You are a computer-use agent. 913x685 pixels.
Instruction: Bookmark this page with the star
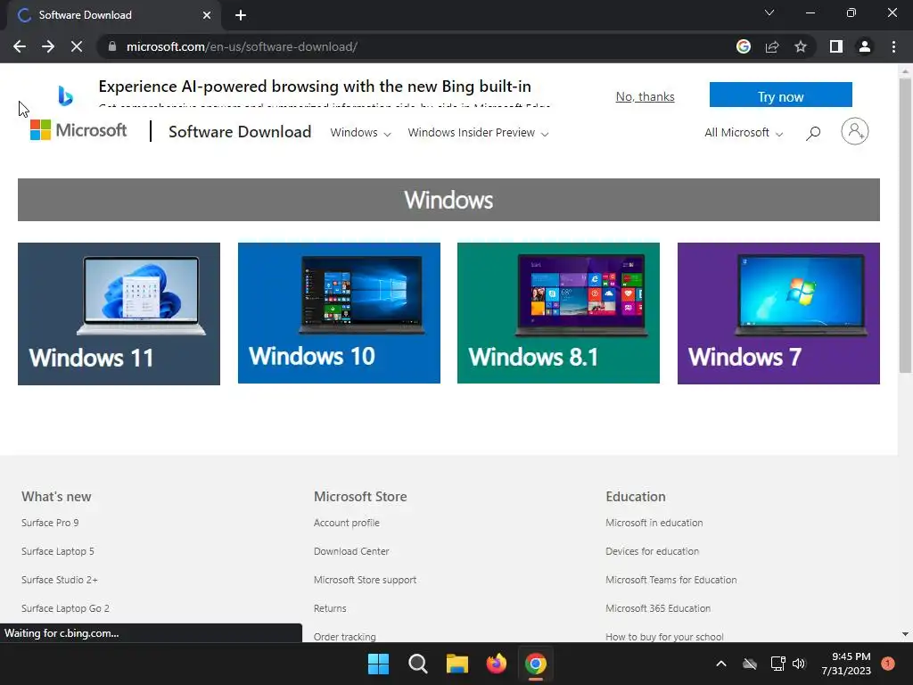point(801,46)
